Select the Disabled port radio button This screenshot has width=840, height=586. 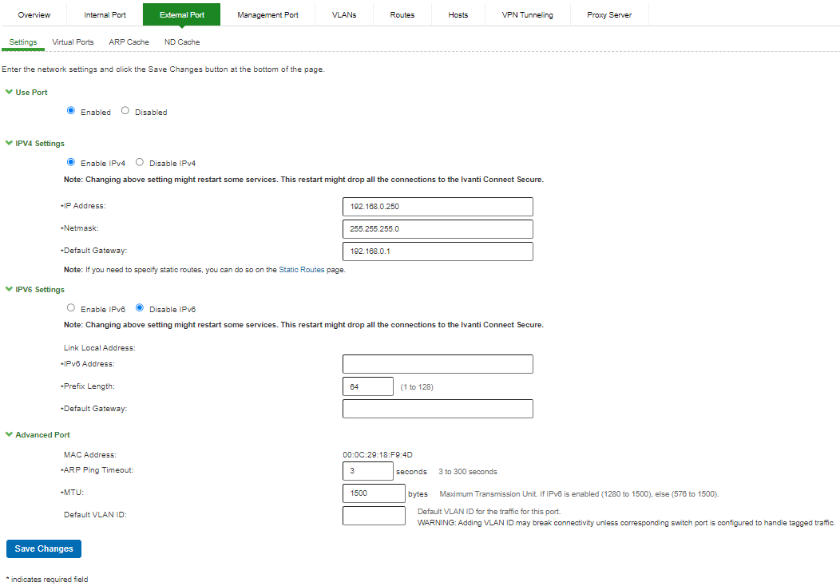click(x=125, y=112)
